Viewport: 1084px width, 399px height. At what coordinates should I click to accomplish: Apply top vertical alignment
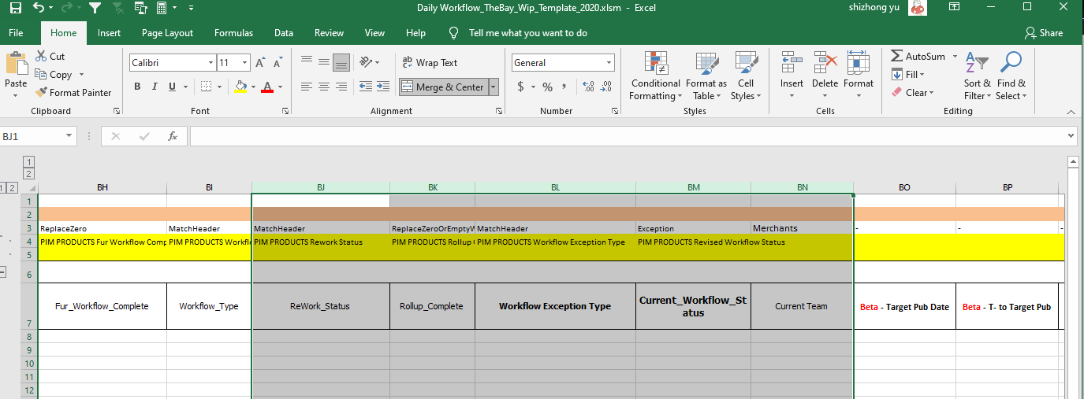[306, 62]
